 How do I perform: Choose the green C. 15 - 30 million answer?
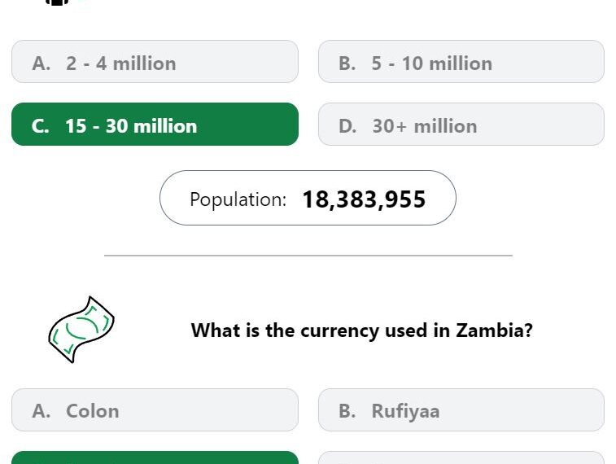click(155, 125)
